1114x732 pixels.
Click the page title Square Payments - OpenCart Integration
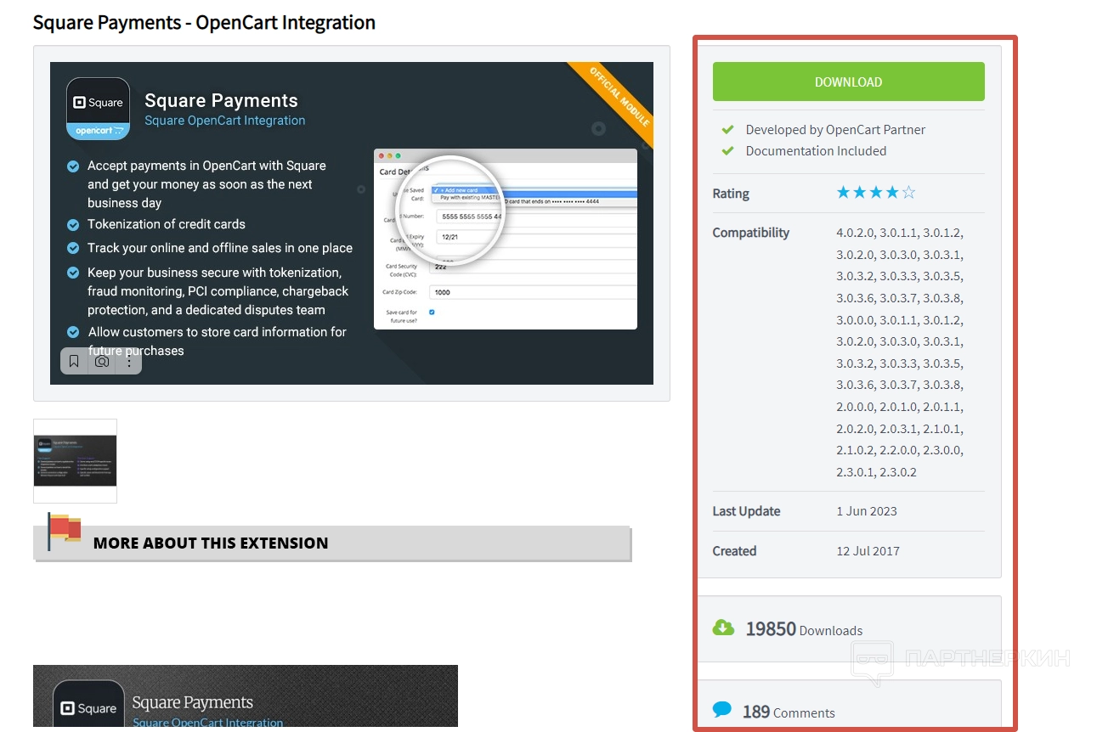click(x=204, y=22)
